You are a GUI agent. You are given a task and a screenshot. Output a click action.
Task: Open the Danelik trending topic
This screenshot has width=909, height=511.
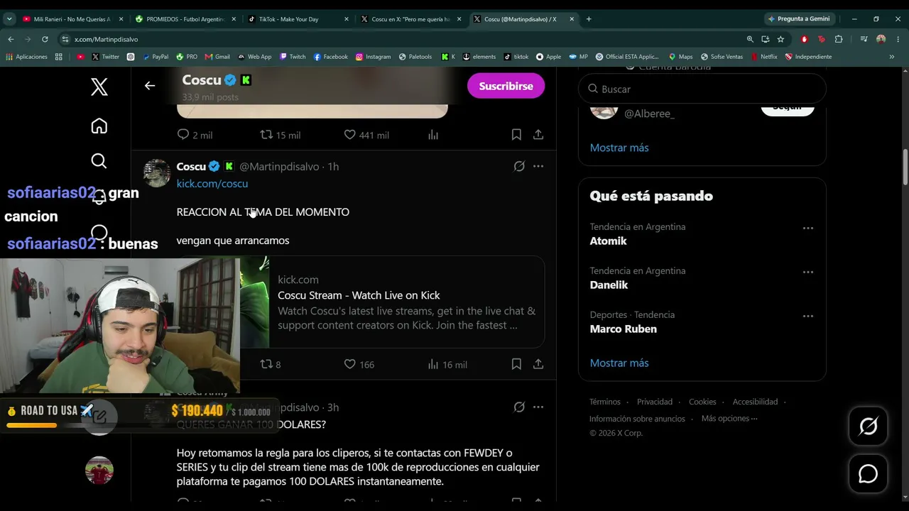[609, 285]
